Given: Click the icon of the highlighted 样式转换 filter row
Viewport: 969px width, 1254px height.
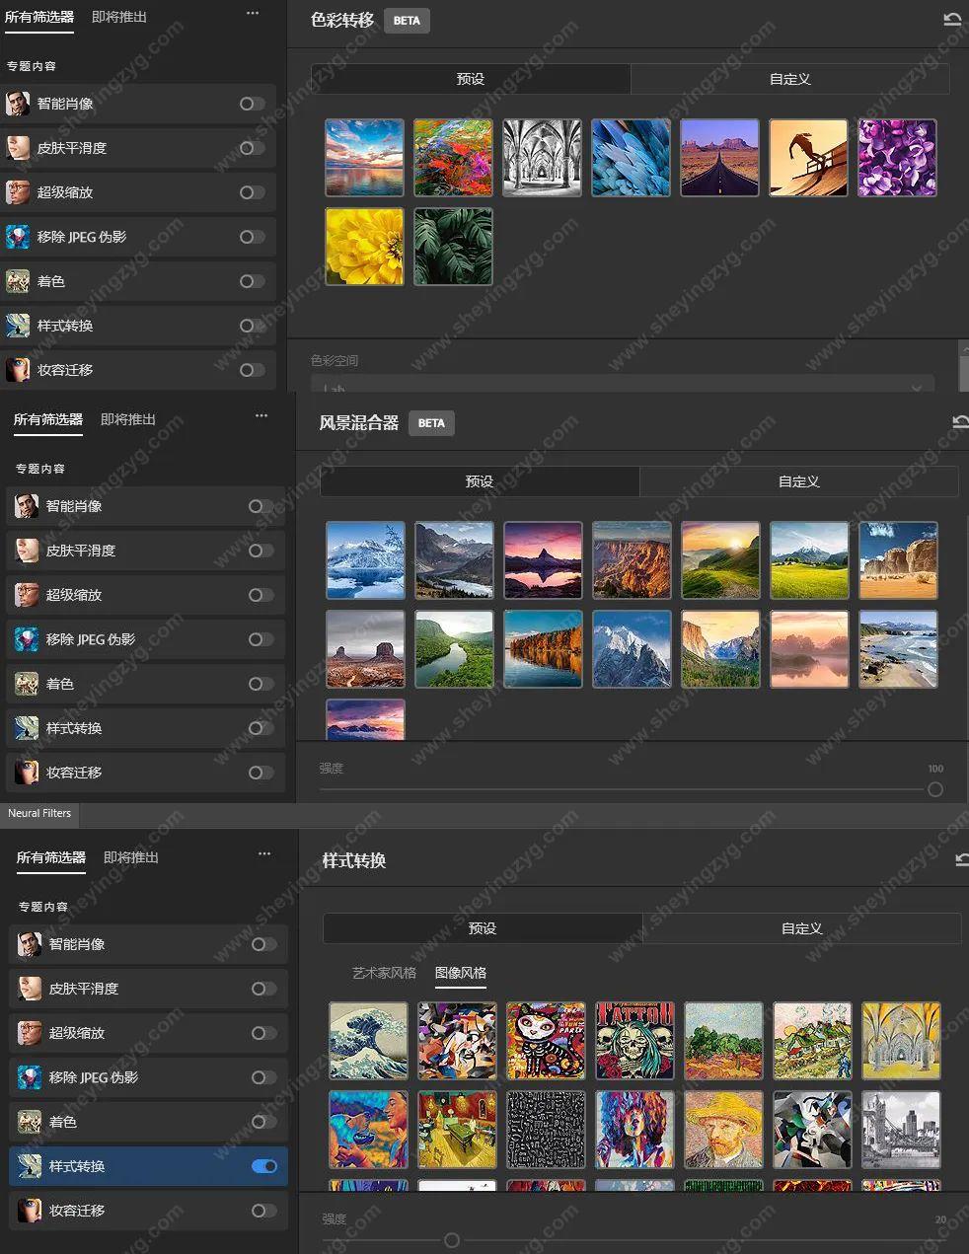Looking at the screenshot, I should 30,1166.
